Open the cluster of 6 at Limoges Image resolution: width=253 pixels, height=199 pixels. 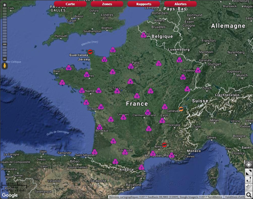tap(123, 117)
